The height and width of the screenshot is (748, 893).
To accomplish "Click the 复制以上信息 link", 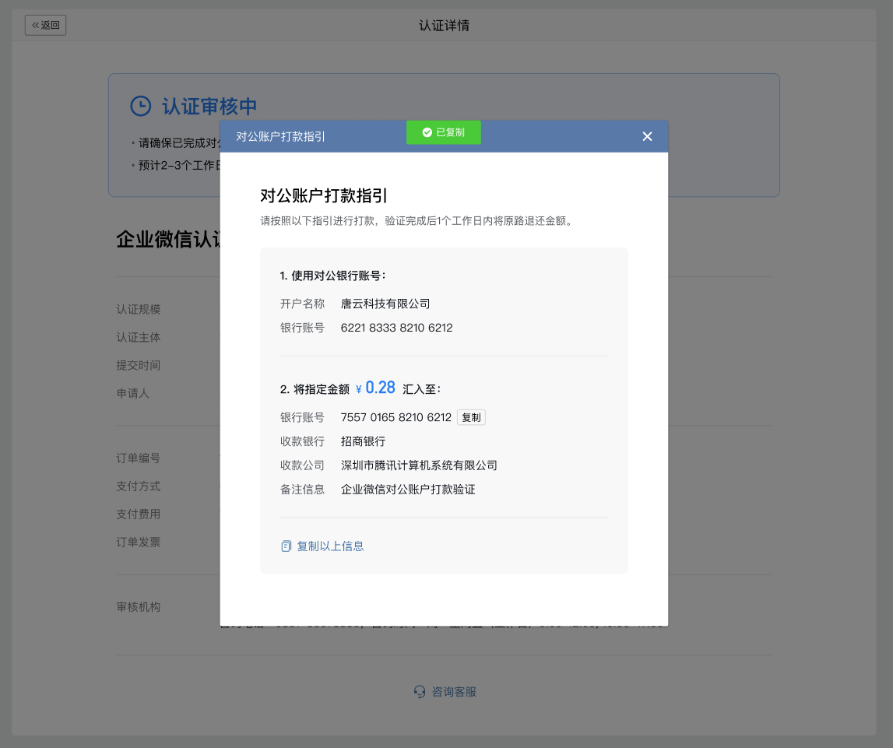I will (x=322, y=546).
